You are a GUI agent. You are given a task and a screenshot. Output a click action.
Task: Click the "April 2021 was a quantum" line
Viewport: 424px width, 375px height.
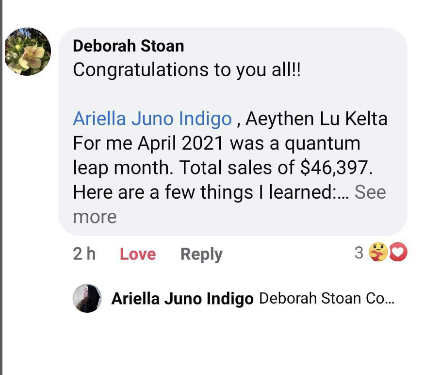249,143
